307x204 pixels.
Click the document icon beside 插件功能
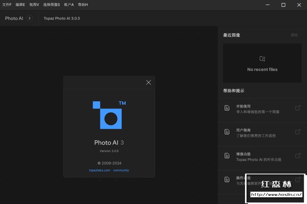[227, 179]
